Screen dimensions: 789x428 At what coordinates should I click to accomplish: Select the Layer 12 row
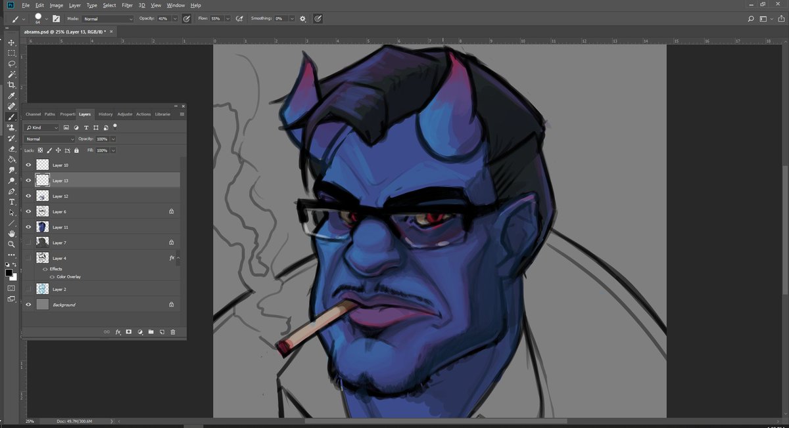(102, 196)
